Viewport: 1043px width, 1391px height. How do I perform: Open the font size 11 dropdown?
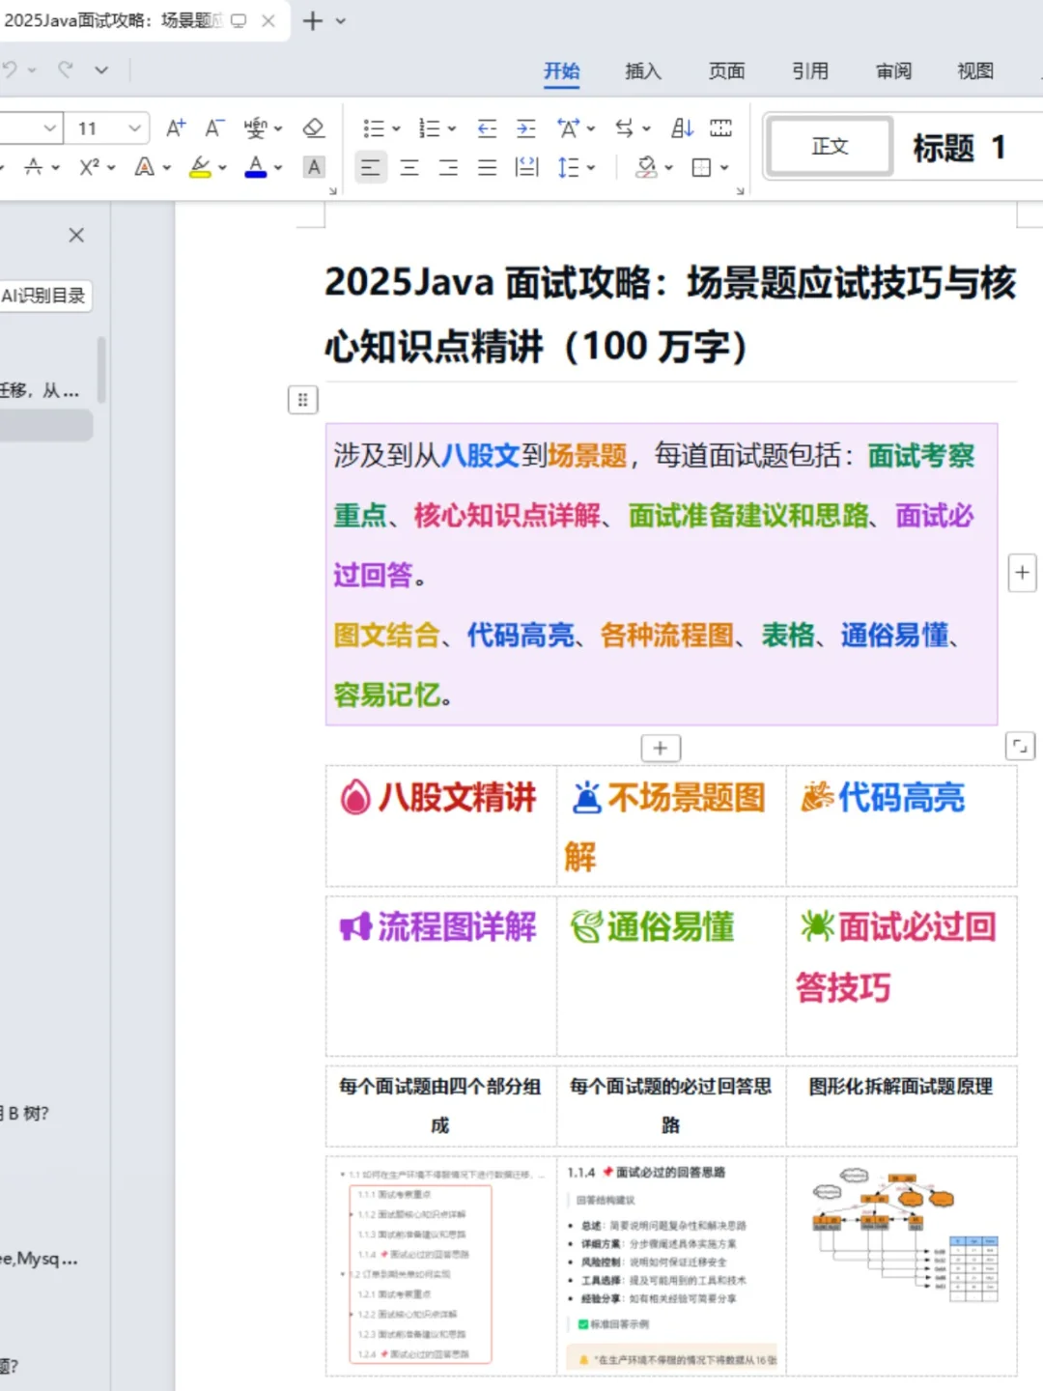(x=135, y=128)
